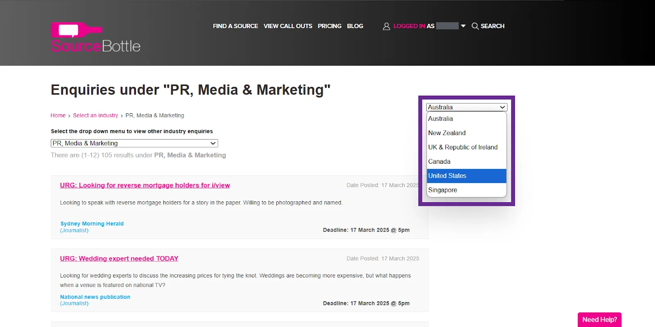Go to Home breadcrumb link

point(58,115)
